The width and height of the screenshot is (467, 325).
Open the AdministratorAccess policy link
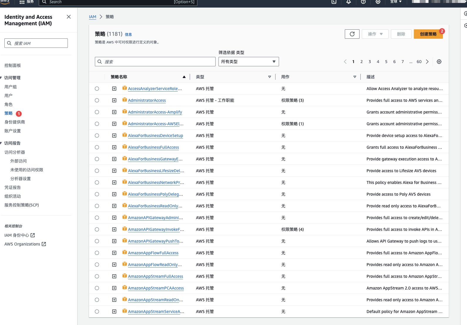pyautogui.click(x=147, y=100)
